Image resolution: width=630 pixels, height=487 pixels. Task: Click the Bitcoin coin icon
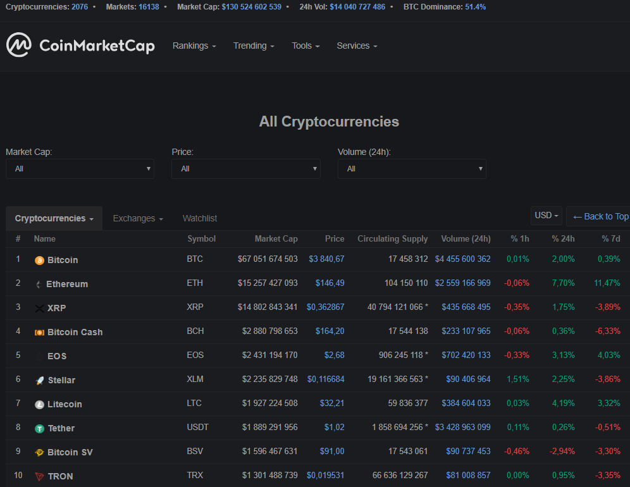[x=39, y=261]
